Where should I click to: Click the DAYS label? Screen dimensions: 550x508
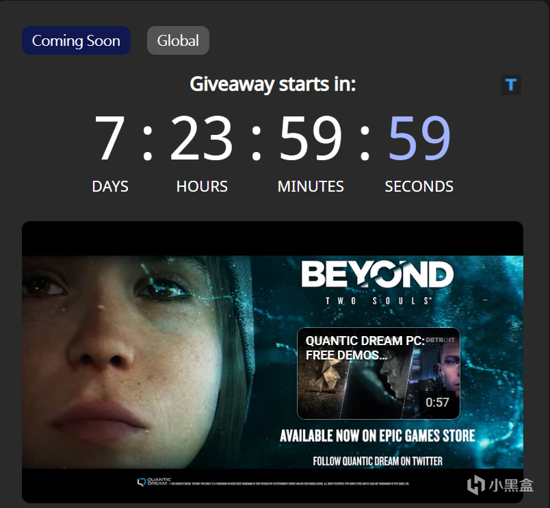click(x=109, y=186)
